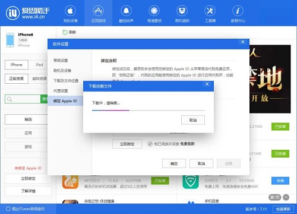Open the 刷机越狱 dropbox-style icon
This screenshot has width=297, height=214.
tap(182, 11)
